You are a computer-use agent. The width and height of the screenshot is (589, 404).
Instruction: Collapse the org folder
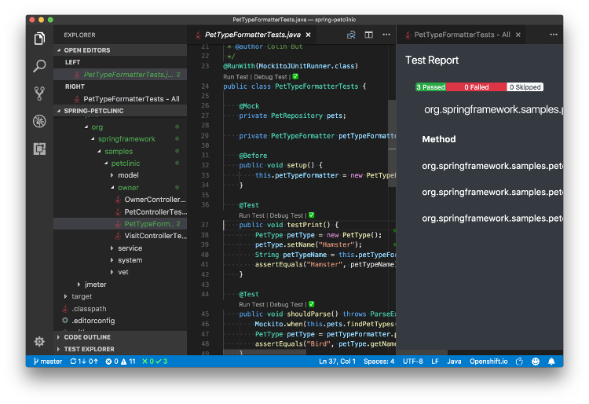pos(86,127)
